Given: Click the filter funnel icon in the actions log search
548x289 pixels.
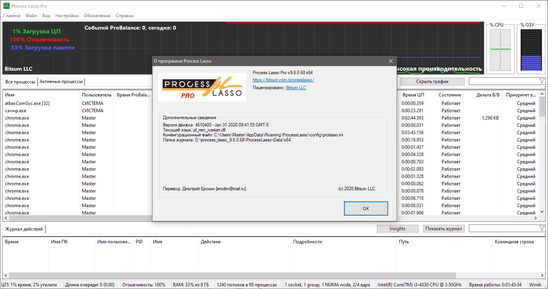Looking at the screenshot, I should [542, 229].
